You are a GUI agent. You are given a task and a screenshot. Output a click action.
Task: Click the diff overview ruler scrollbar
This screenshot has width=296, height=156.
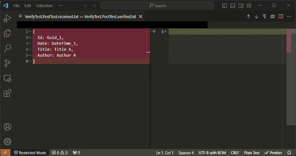291,77
